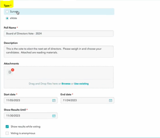Click the attached document file icon
Screen dimensions: 160x138
point(10,72)
